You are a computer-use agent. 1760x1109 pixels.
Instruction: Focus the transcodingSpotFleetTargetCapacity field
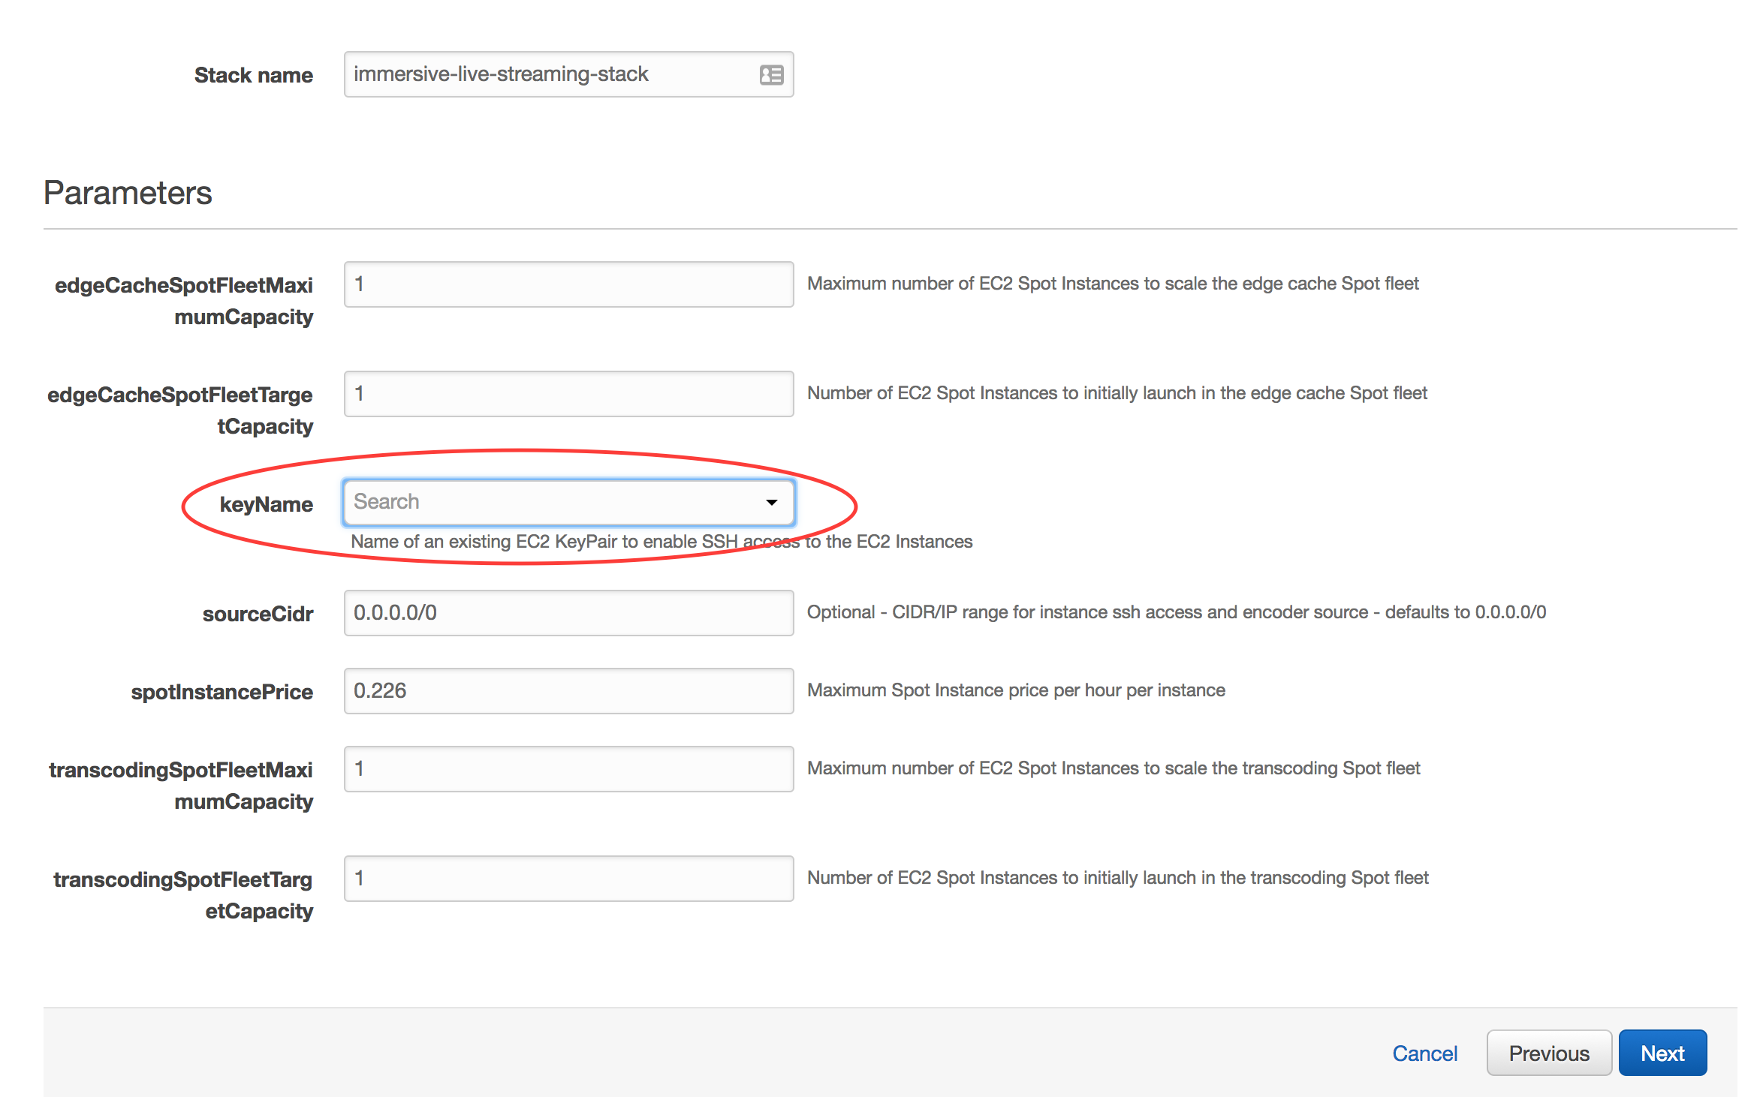point(568,879)
